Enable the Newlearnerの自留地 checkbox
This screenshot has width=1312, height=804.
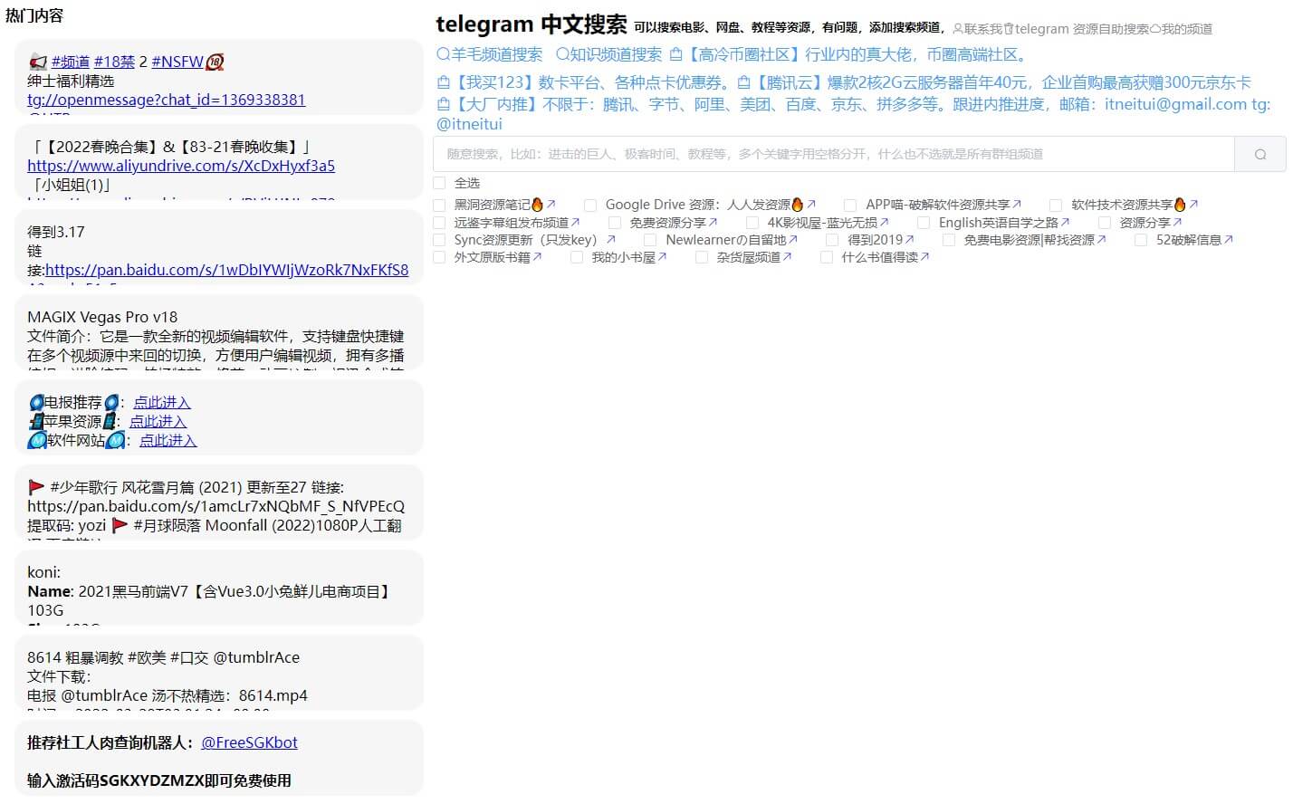pos(650,240)
